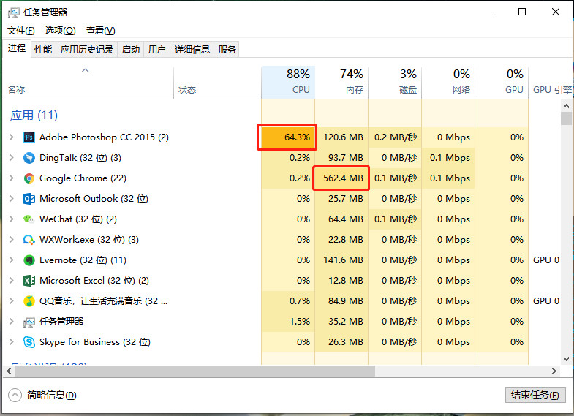
Task: Open the 查看(V) menu
Action: point(100,31)
